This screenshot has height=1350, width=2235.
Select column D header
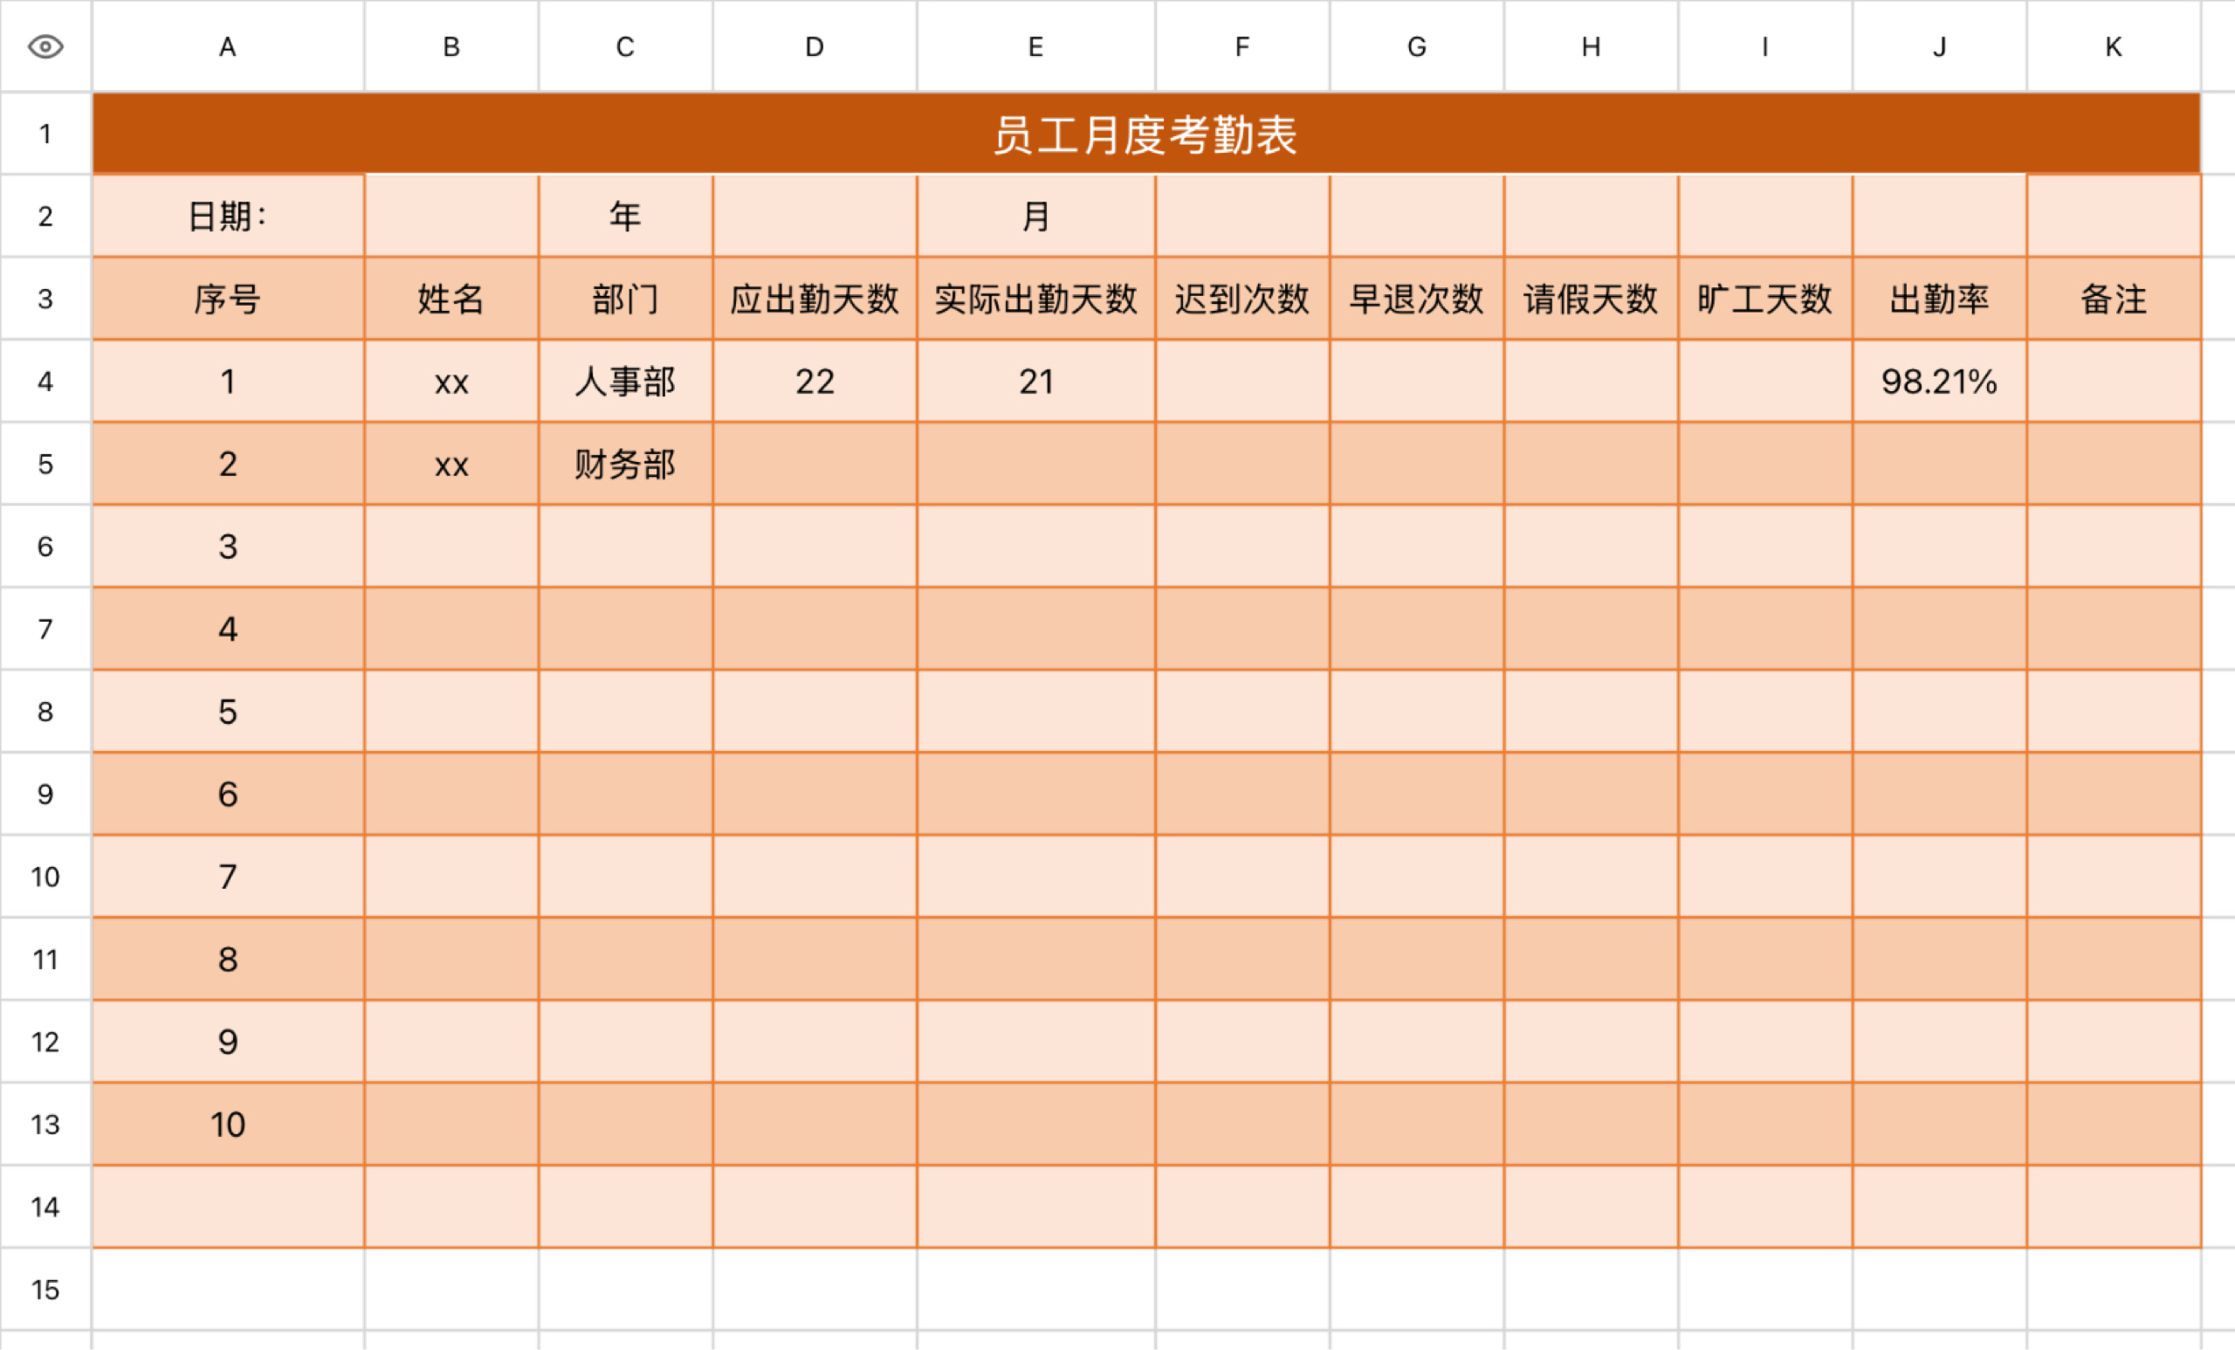pyautogui.click(x=815, y=46)
